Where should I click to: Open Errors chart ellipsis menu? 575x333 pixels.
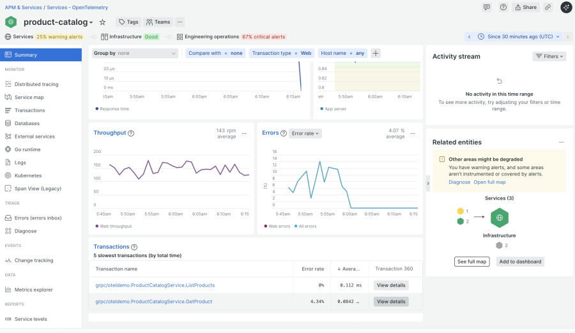(413, 134)
